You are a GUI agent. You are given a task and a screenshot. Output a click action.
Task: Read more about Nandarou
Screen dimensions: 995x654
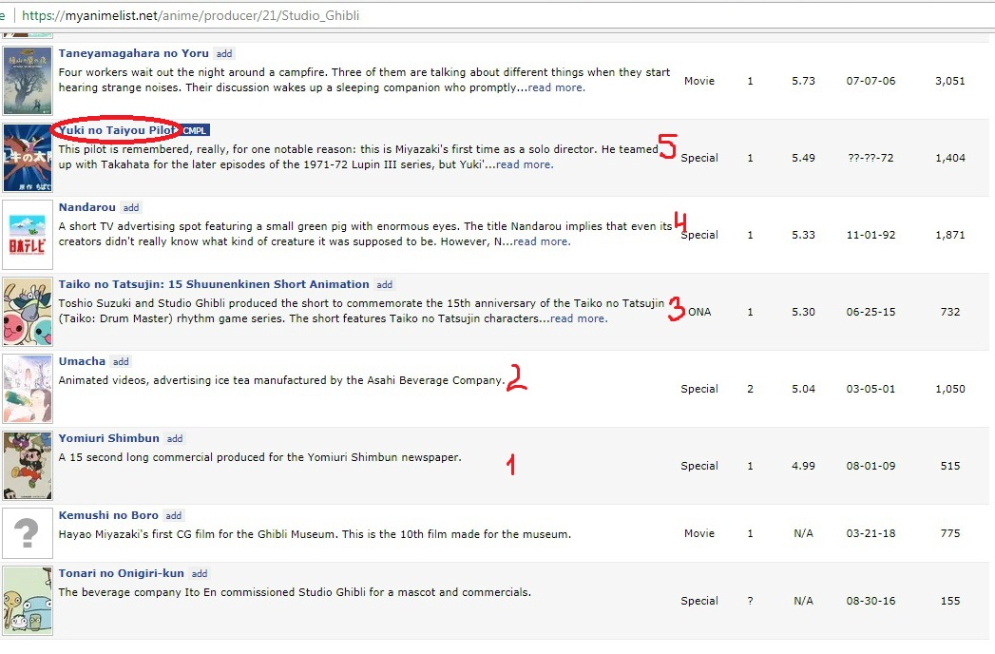(x=542, y=241)
